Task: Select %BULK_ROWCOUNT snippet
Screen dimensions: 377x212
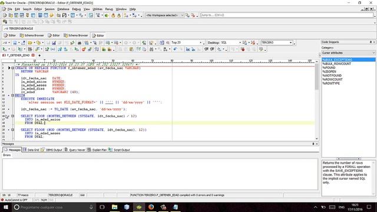Action: (336, 64)
